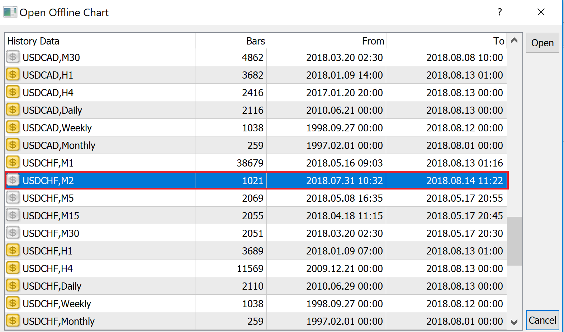
Task: Click the USDCHF,M2 grey dollar icon
Action: click(x=13, y=180)
